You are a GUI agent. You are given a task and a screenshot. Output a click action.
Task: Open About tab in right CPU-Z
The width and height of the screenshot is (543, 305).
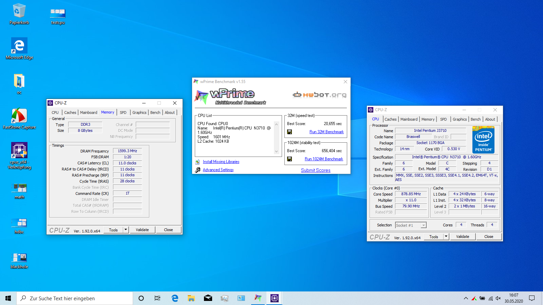[490, 119]
